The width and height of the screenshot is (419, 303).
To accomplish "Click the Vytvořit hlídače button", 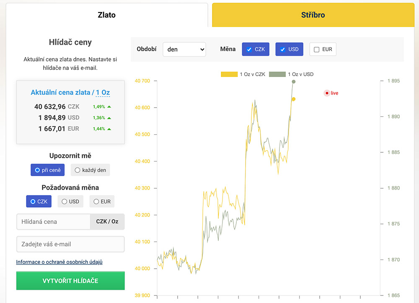I will (x=70, y=281).
